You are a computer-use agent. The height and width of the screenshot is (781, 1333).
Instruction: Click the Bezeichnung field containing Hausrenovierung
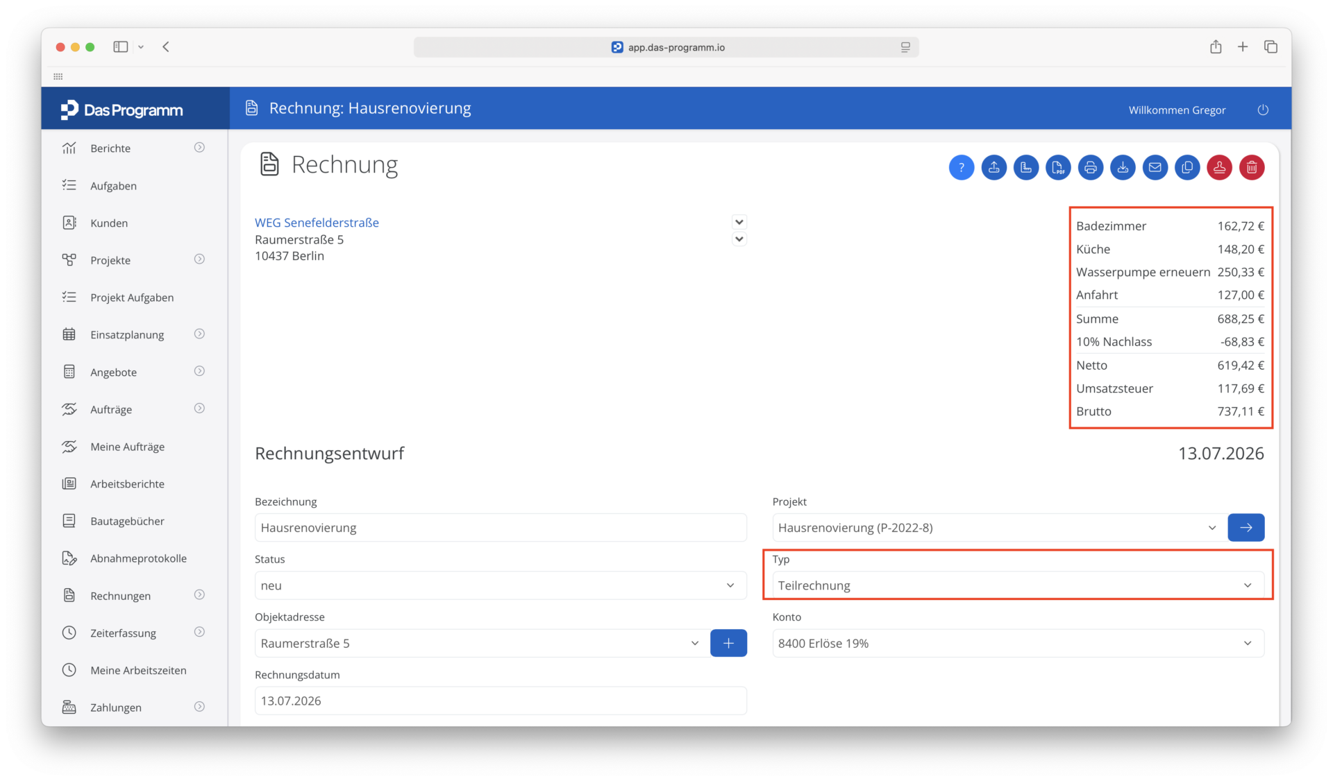[x=501, y=528]
